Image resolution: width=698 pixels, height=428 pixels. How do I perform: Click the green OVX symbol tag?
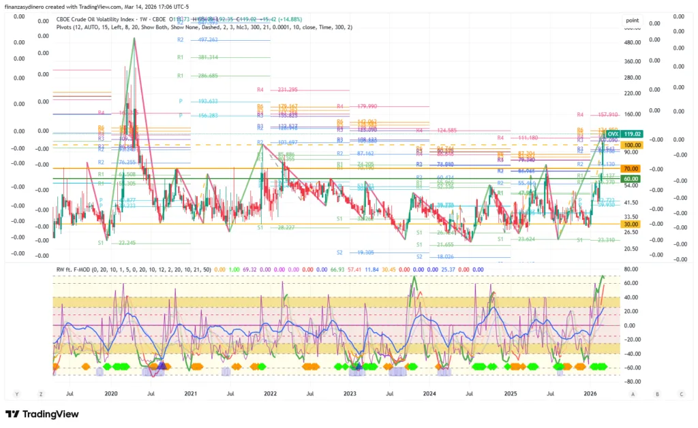coord(613,135)
